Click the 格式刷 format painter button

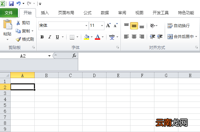(25, 39)
